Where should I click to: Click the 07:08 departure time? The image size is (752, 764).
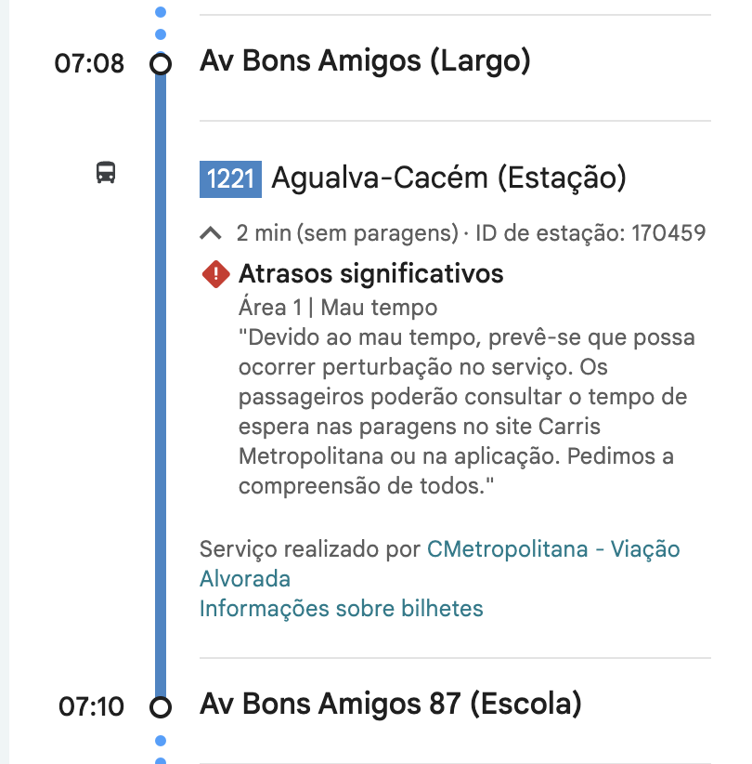pyautogui.click(x=89, y=64)
